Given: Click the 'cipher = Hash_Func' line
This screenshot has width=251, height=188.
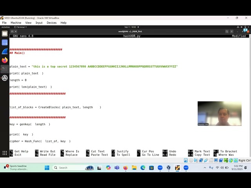Looking at the screenshot, I should pyautogui.click(x=40, y=141).
